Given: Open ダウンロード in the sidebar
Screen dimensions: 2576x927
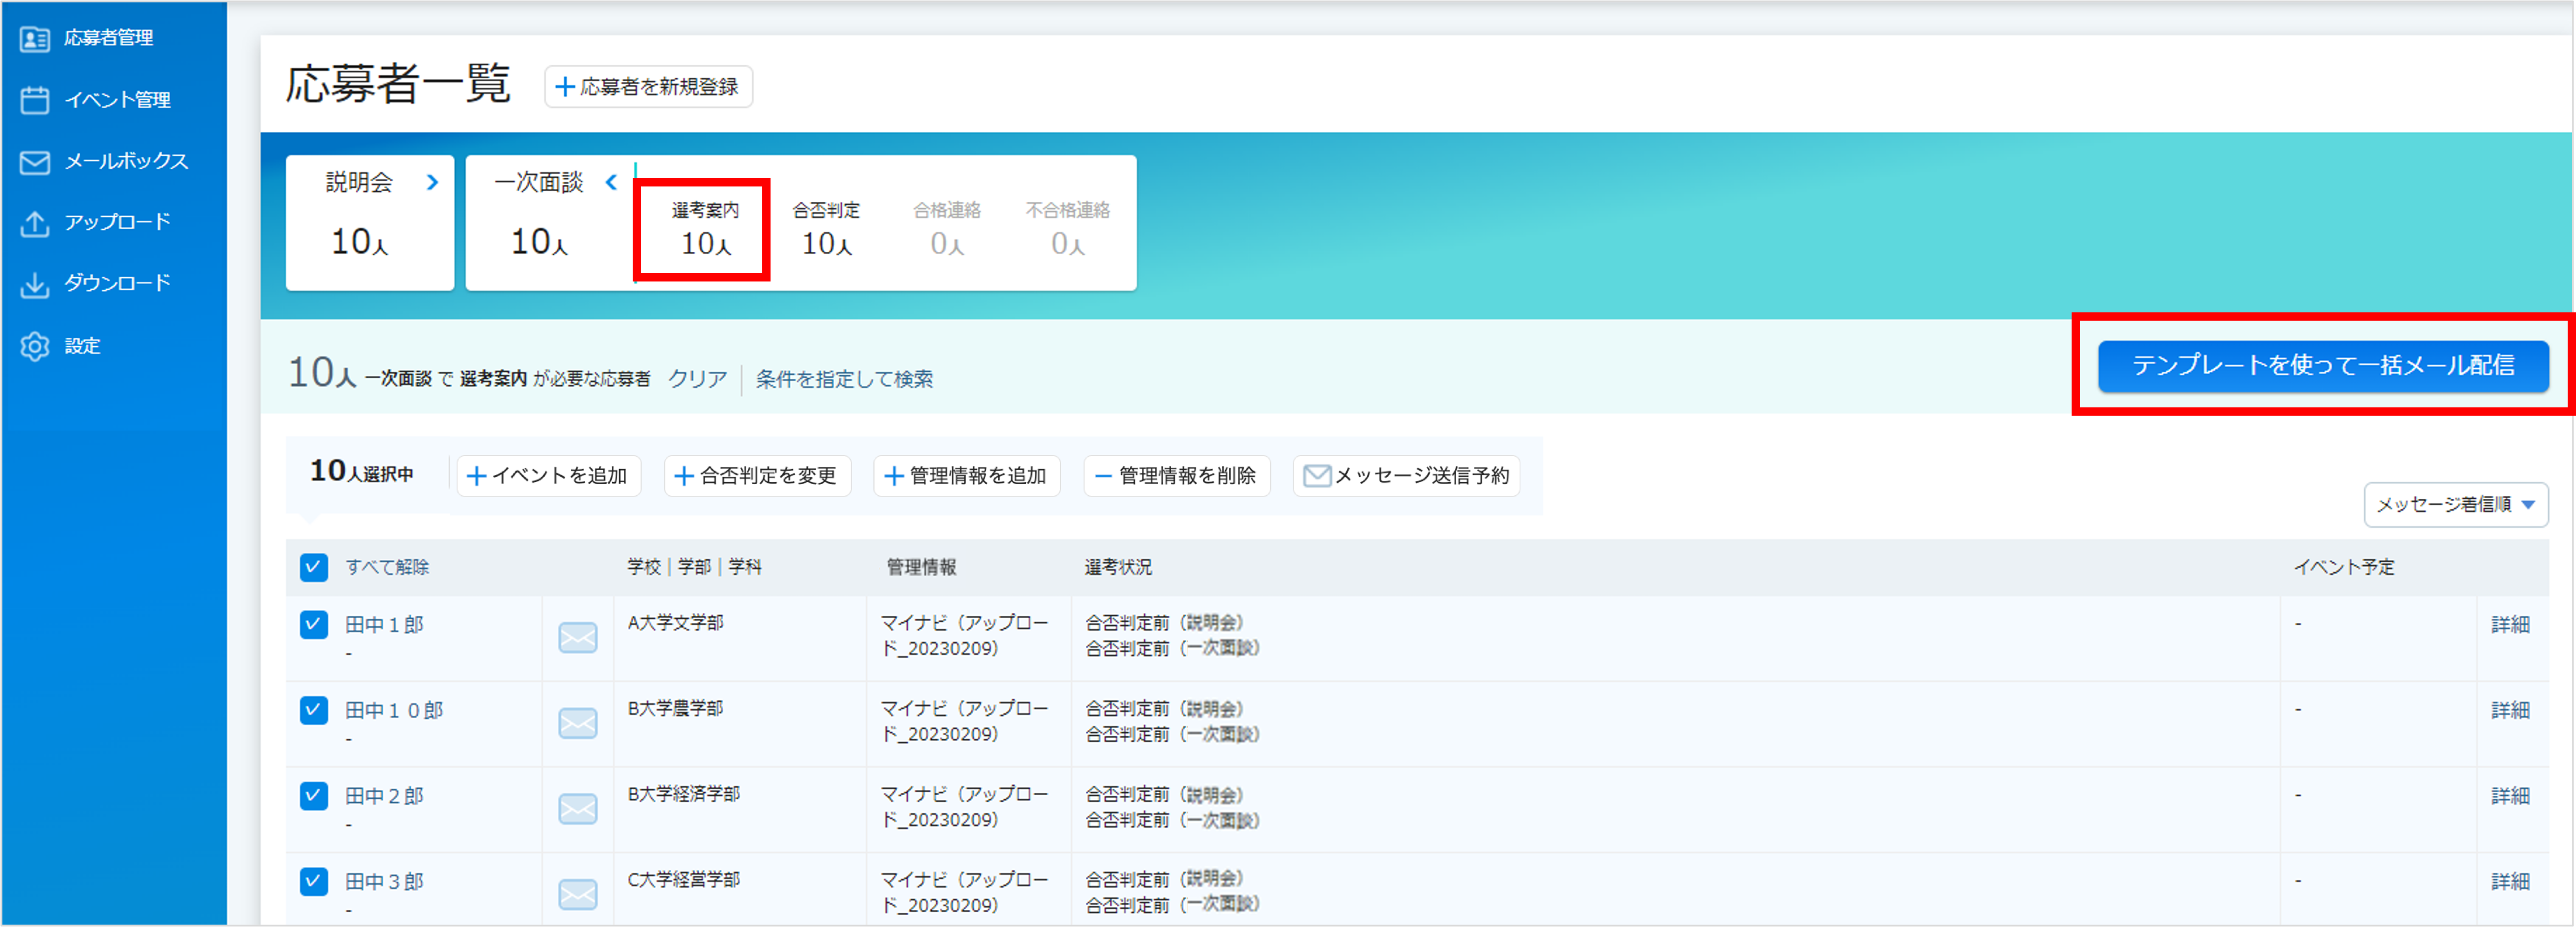Looking at the screenshot, I should click(x=117, y=283).
